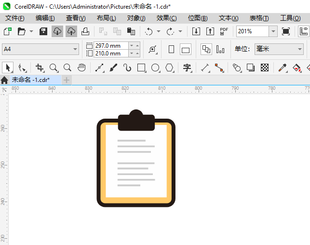The width and height of the screenshot is (310, 245).
Task: Click the cloud upload icon
Action: pos(71,31)
